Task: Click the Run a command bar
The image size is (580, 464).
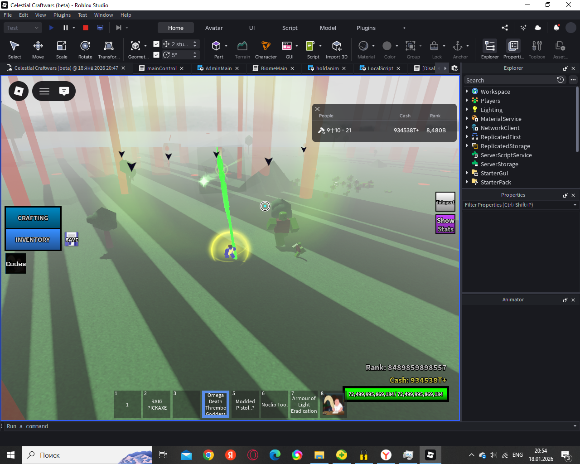Action: tap(289, 426)
